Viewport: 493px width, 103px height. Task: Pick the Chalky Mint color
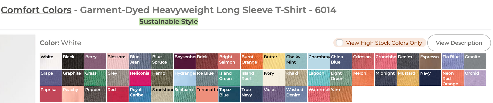click(296, 61)
